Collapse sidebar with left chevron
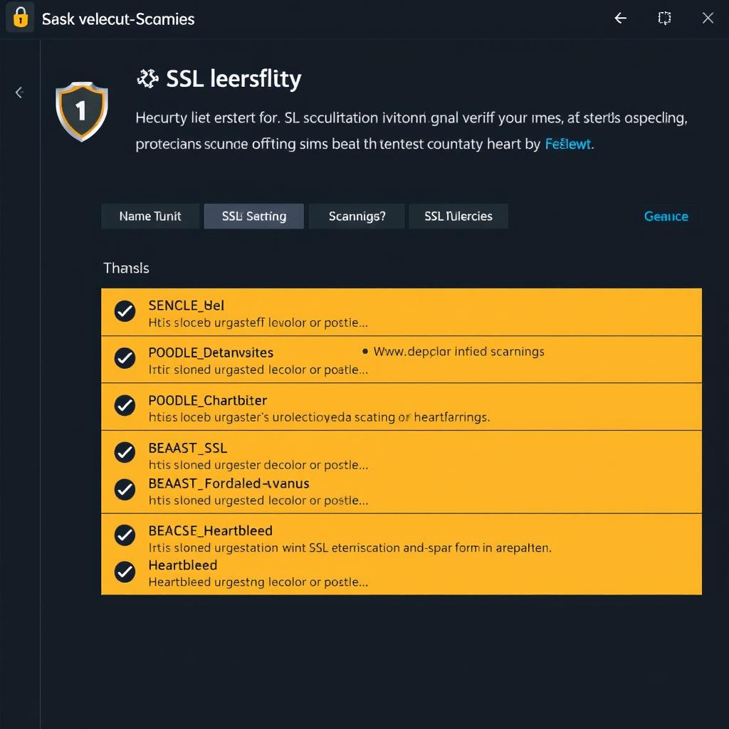This screenshot has width=729, height=729. [x=19, y=93]
